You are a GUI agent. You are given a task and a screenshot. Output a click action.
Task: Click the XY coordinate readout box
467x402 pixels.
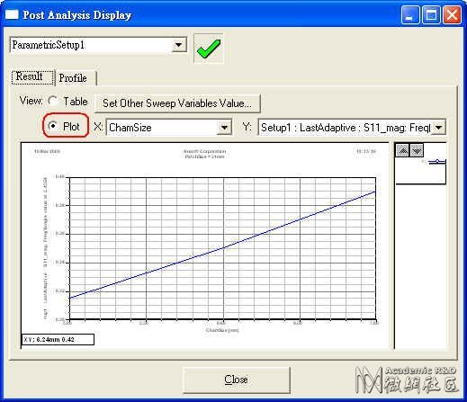coord(58,340)
